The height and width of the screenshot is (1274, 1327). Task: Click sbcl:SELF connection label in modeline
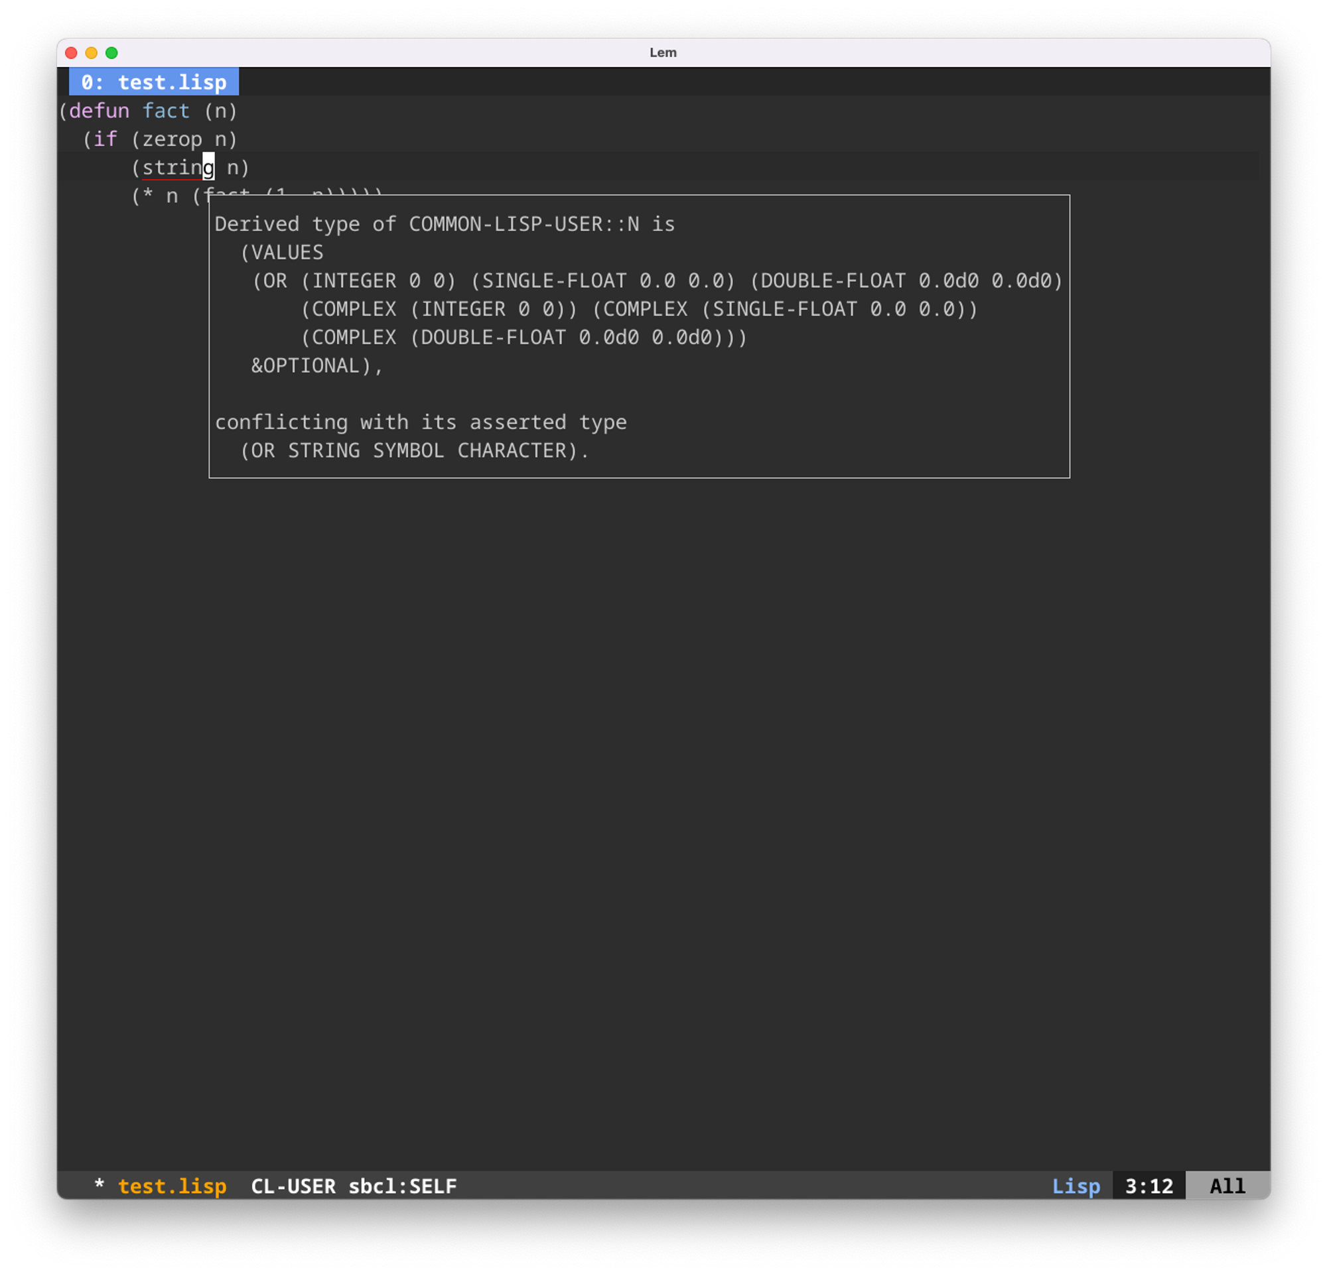(402, 1186)
